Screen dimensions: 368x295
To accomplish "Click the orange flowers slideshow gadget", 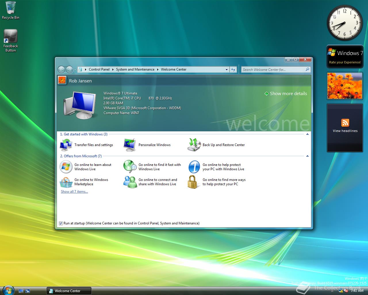I will [x=345, y=86].
